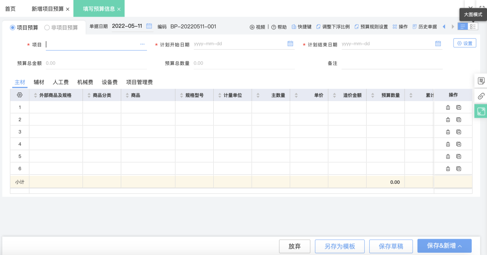Close the 新增项目预算 tab
This screenshot has height=255, width=487.
[68, 9]
